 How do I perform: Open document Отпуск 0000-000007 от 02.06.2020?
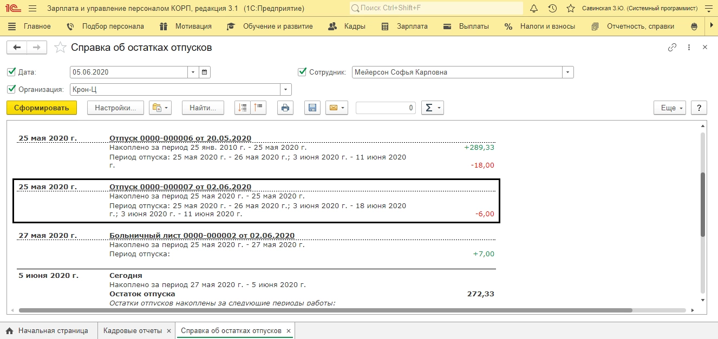point(180,187)
